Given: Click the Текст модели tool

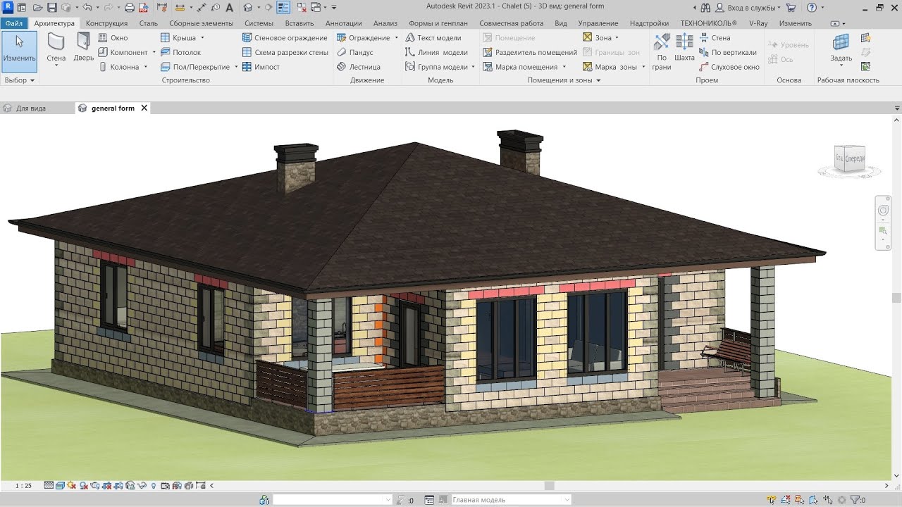Looking at the screenshot, I should tap(433, 38).
